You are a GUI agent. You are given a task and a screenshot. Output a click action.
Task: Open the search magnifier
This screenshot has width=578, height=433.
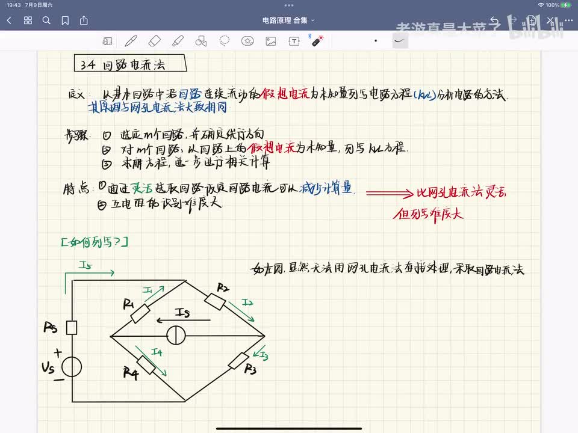[x=46, y=20]
